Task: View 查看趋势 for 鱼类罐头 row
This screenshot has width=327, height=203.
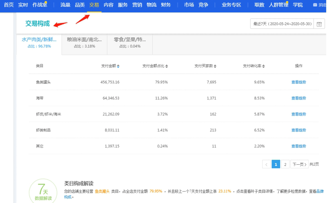Action: (x=298, y=82)
